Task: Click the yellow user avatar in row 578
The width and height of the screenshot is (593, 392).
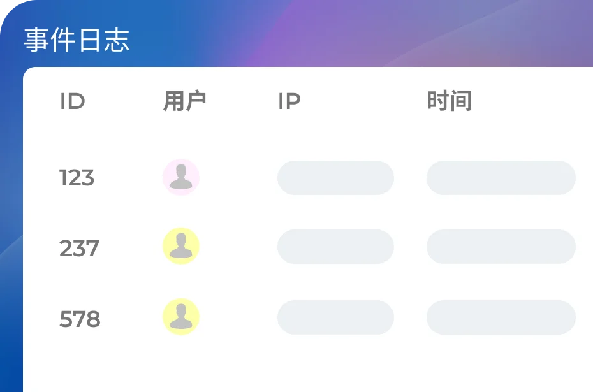Action: pos(181,317)
